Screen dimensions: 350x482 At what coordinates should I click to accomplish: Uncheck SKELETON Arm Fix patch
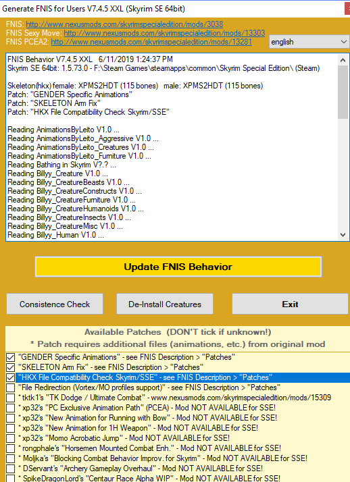tap(10, 367)
